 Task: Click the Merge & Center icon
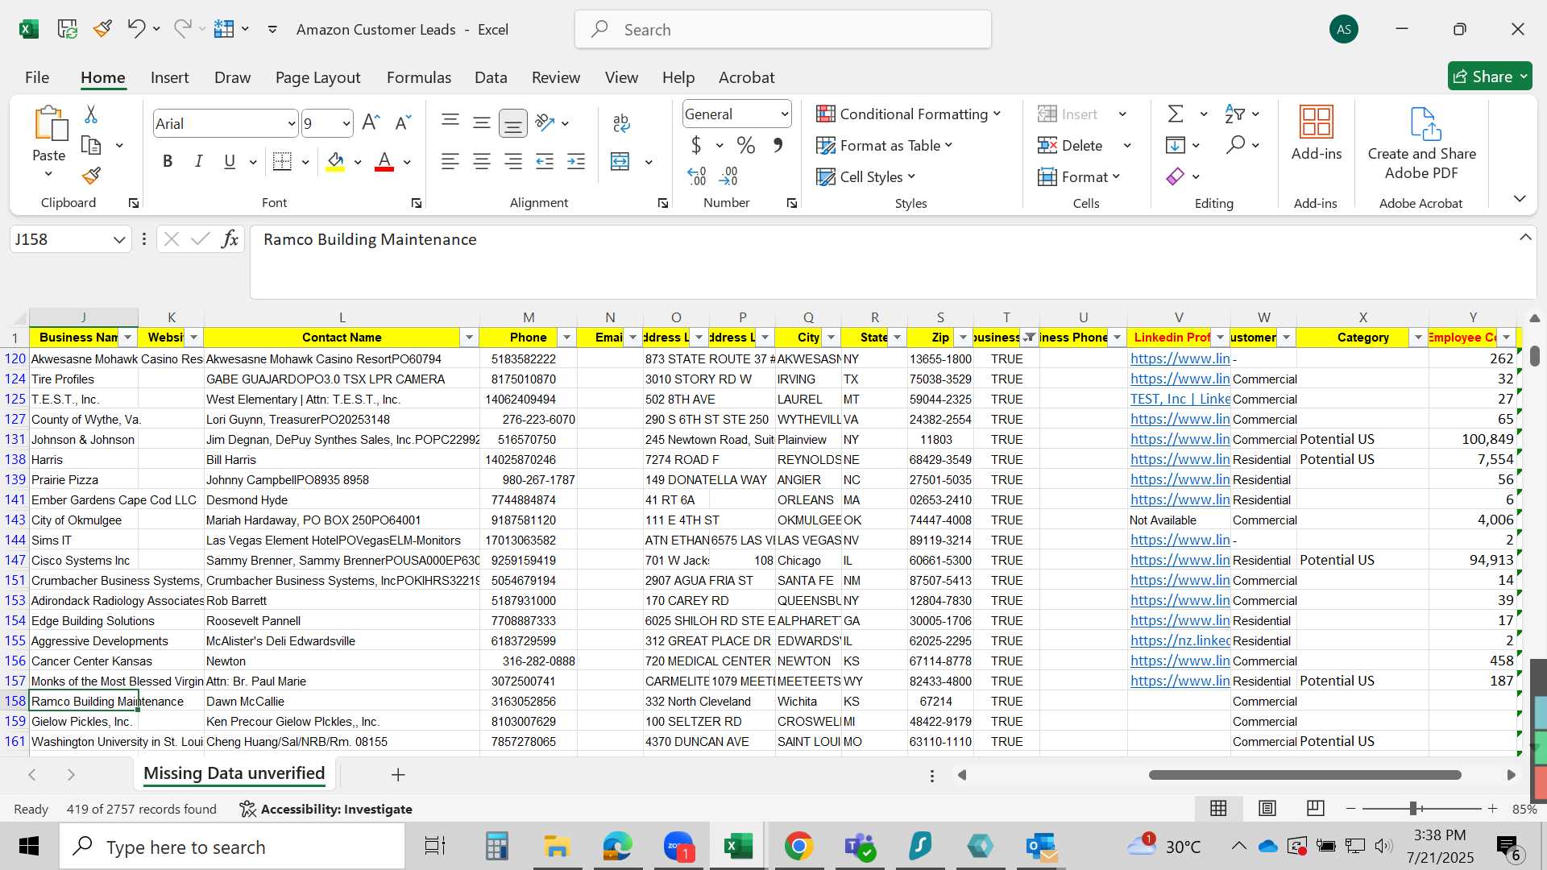click(620, 161)
